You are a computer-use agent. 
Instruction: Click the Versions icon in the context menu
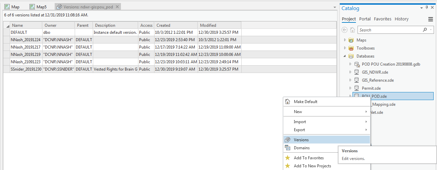(288, 140)
